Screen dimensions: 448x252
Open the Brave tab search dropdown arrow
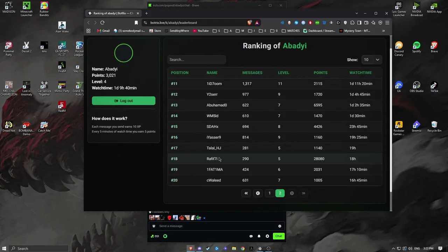(357, 13)
